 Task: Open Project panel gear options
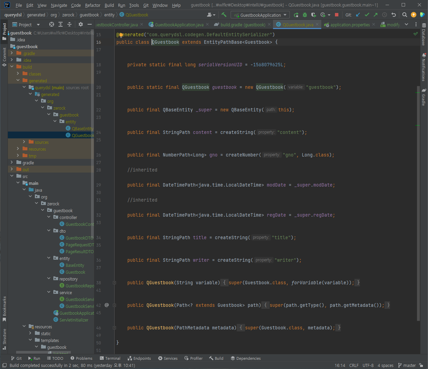coord(81,24)
